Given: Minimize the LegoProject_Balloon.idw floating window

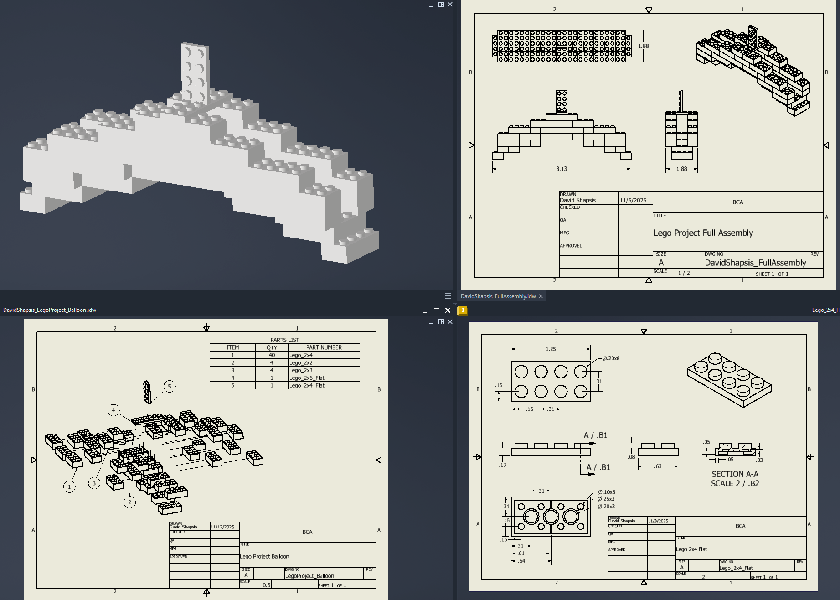Looking at the screenshot, I should click(x=425, y=310).
